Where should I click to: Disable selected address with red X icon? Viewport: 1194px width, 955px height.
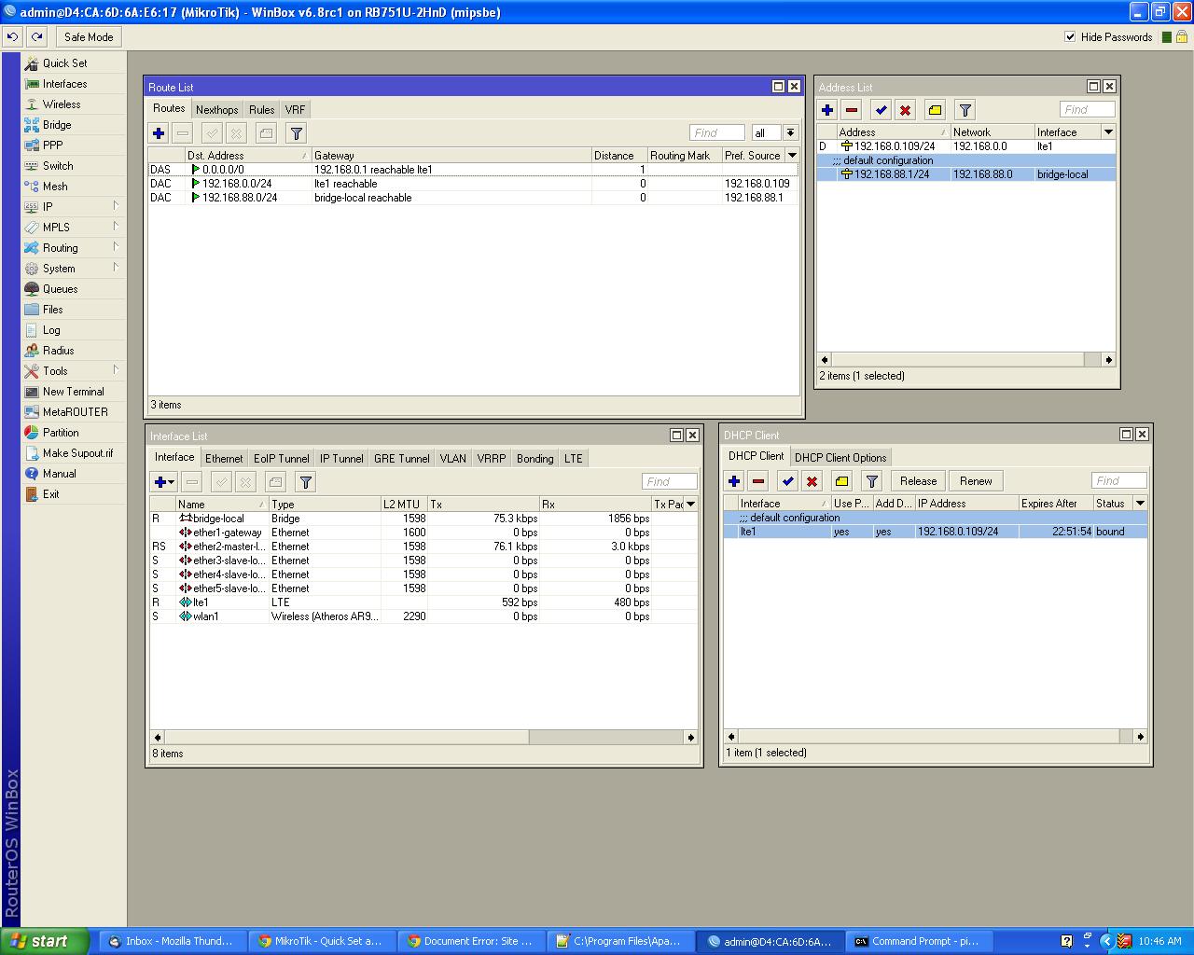tap(906, 110)
